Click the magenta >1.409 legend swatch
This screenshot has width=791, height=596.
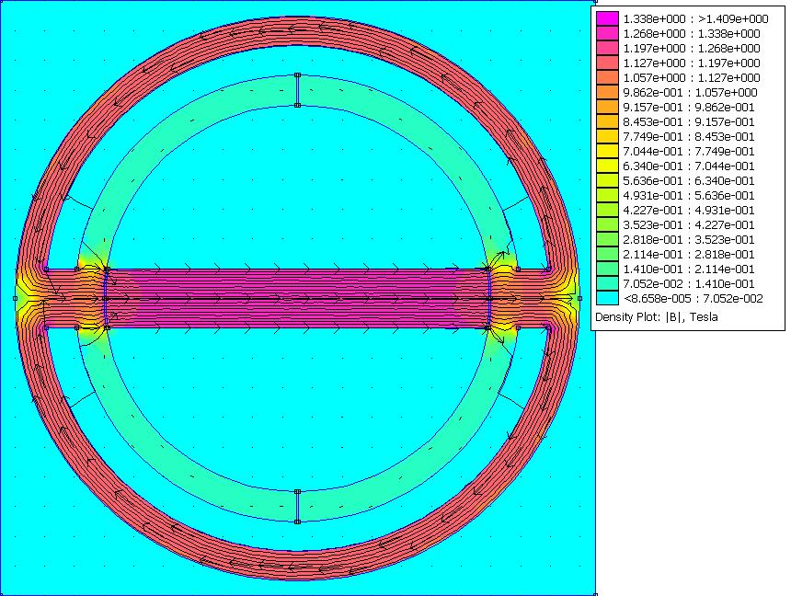tap(607, 18)
